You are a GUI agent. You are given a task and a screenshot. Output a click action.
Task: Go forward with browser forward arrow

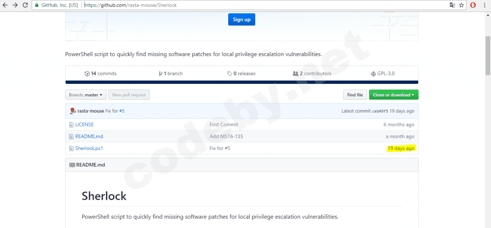click(15, 5)
